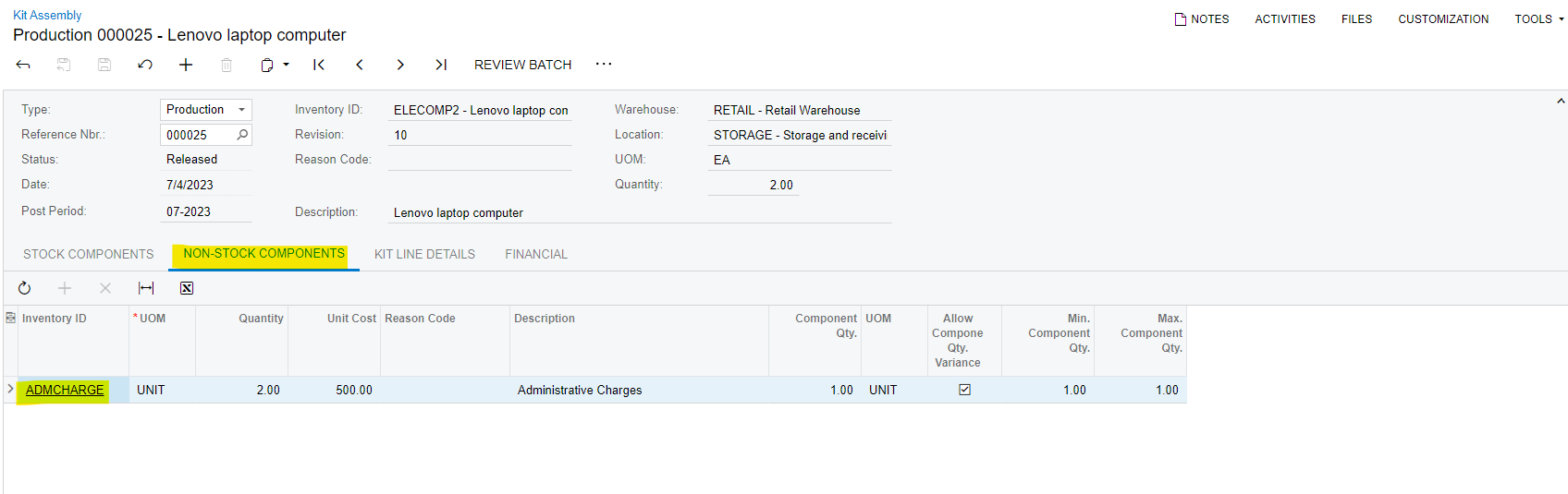Fit grid columns to width icon

click(x=146, y=288)
